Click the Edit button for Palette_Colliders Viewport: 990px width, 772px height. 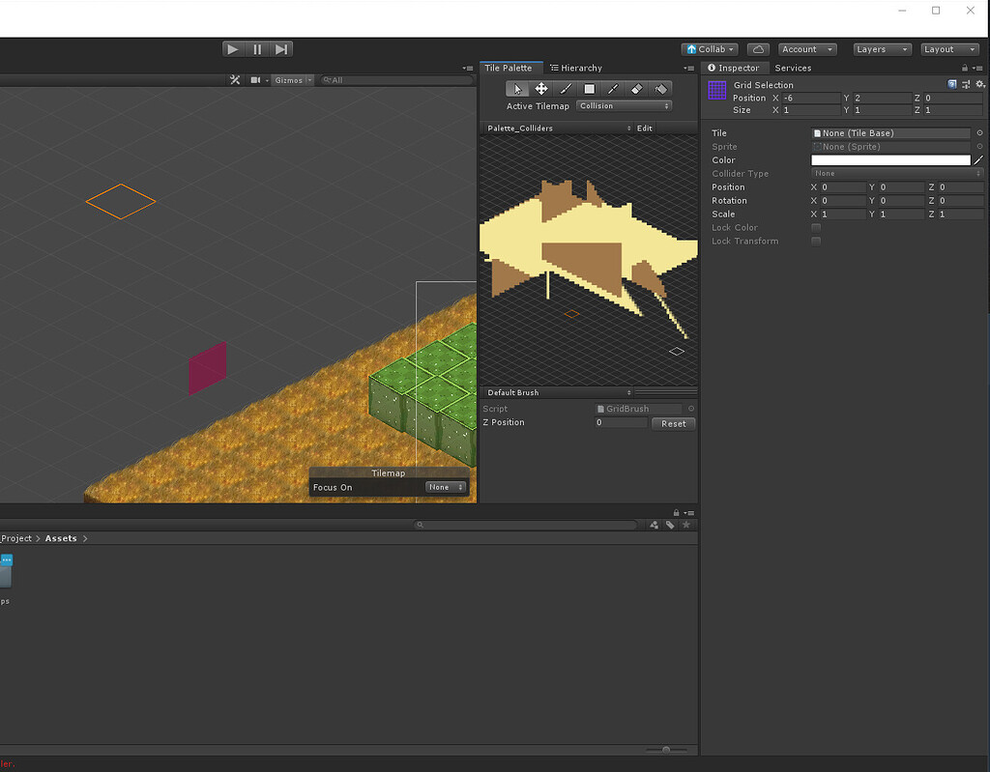click(644, 128)
